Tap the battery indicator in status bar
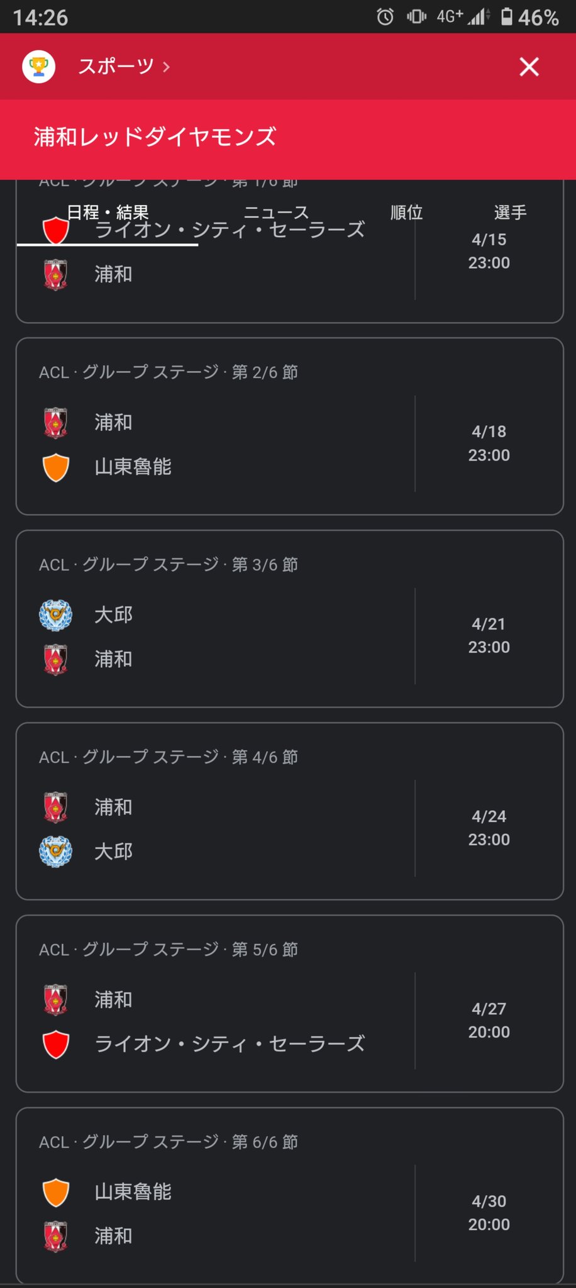This screenshot has height=1288, width=576. tap(506, 17)
